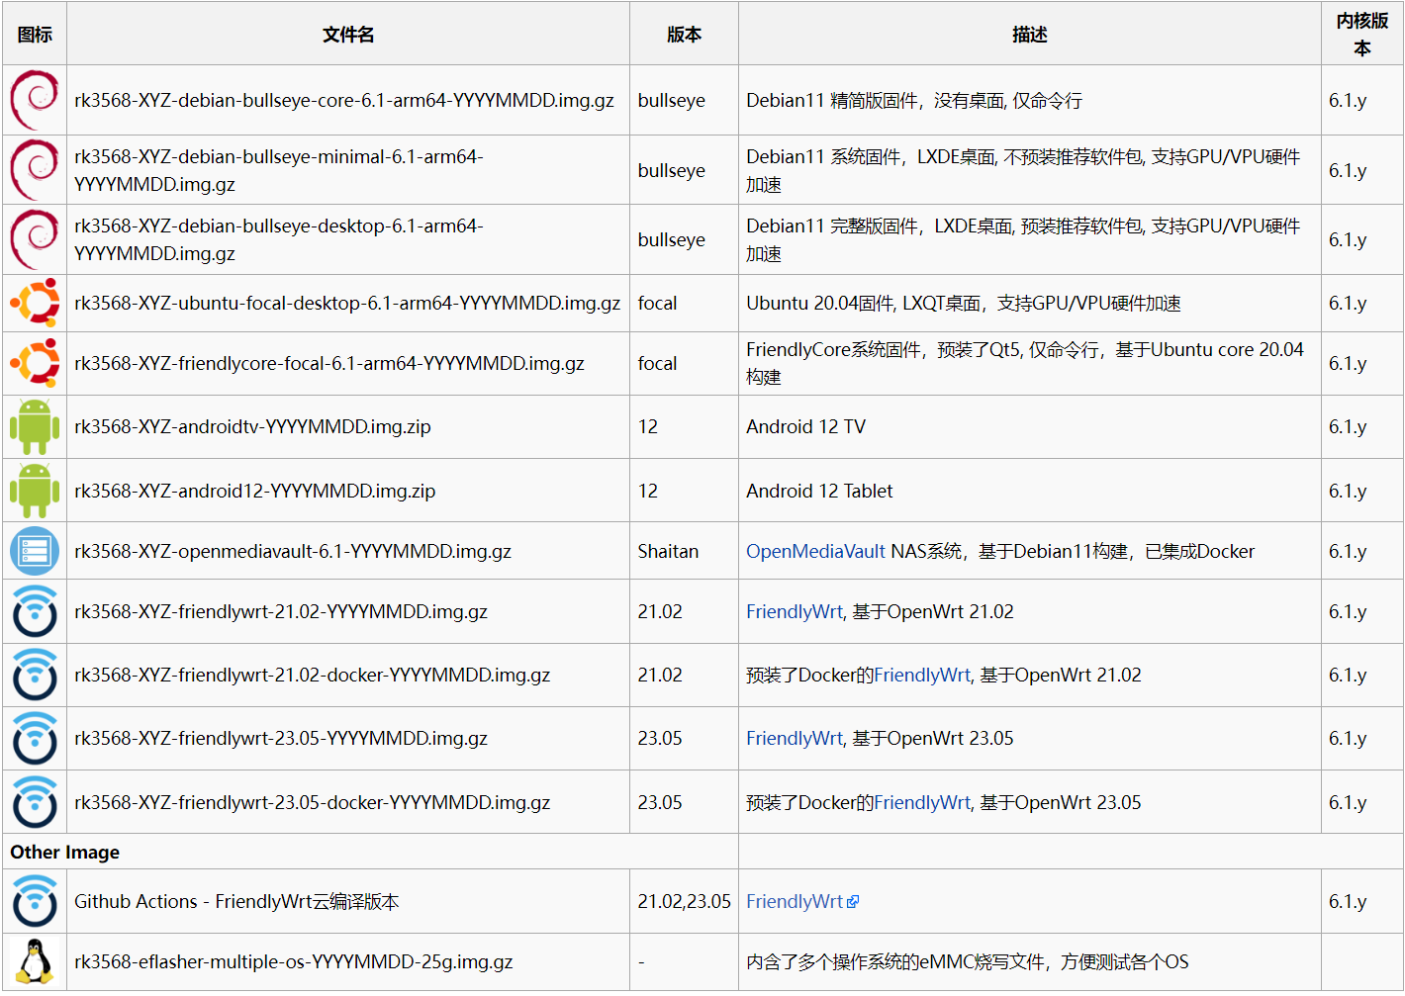
Task: Open FriendlyWrt link in 21.02-docker description
Action: (x=922, y=675)
